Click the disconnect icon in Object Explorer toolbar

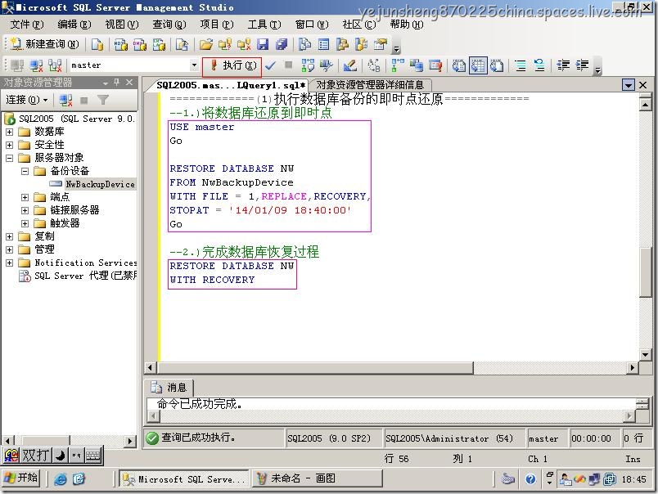click(x=65, y=100)
